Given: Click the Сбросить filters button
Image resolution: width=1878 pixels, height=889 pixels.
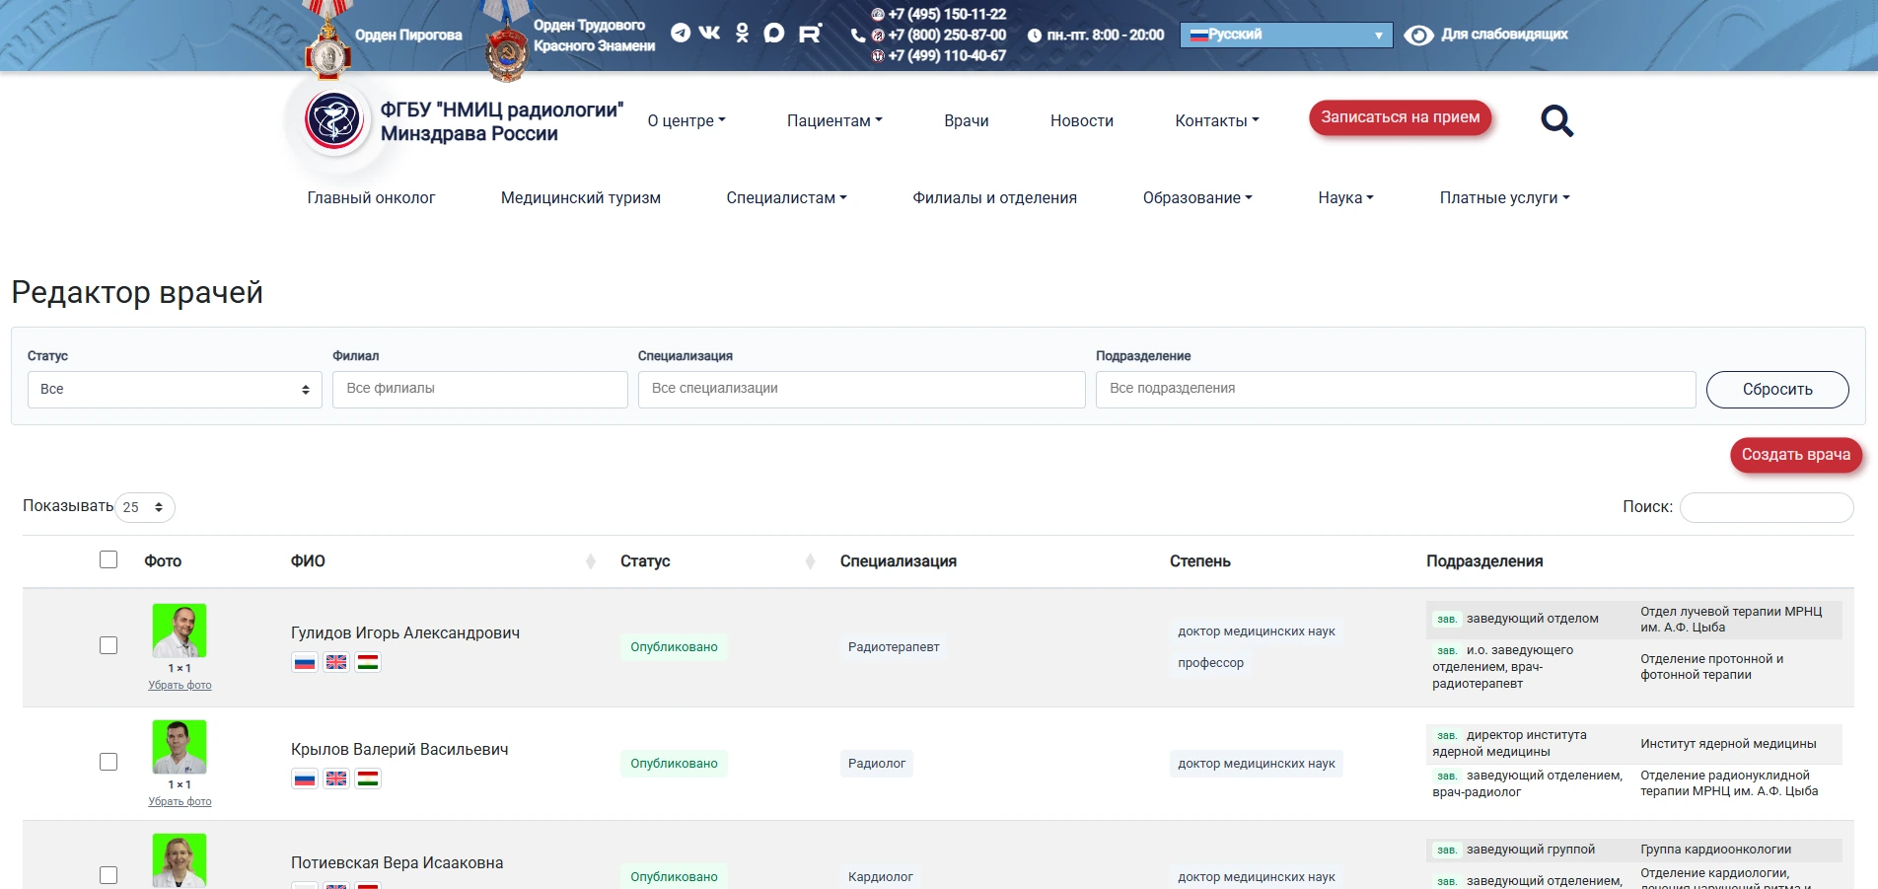Looking at the screenshot, I should tap(1777, 390).
